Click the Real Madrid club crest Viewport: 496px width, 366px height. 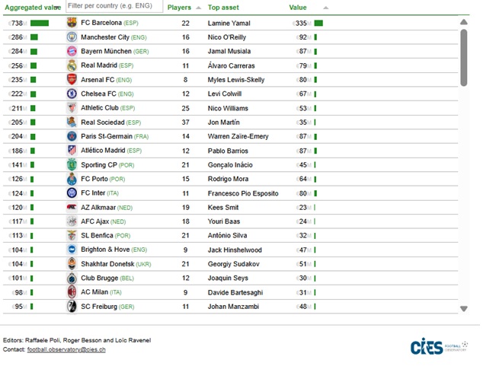point(72,65)
